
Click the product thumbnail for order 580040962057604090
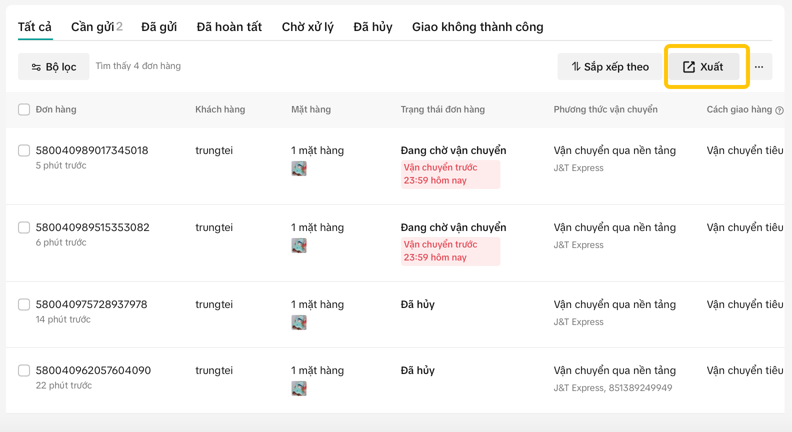click(299, 388)
